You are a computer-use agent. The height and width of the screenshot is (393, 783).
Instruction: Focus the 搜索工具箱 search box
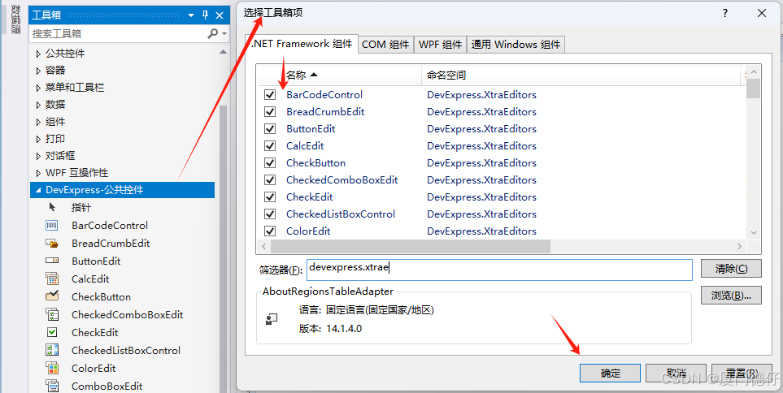(117, 34)
